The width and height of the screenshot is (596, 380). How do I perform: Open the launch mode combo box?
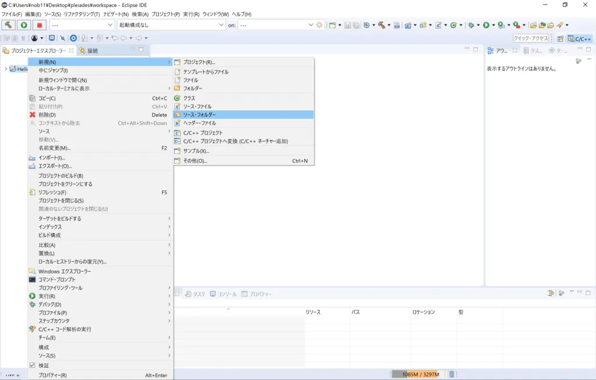(82, 25)
